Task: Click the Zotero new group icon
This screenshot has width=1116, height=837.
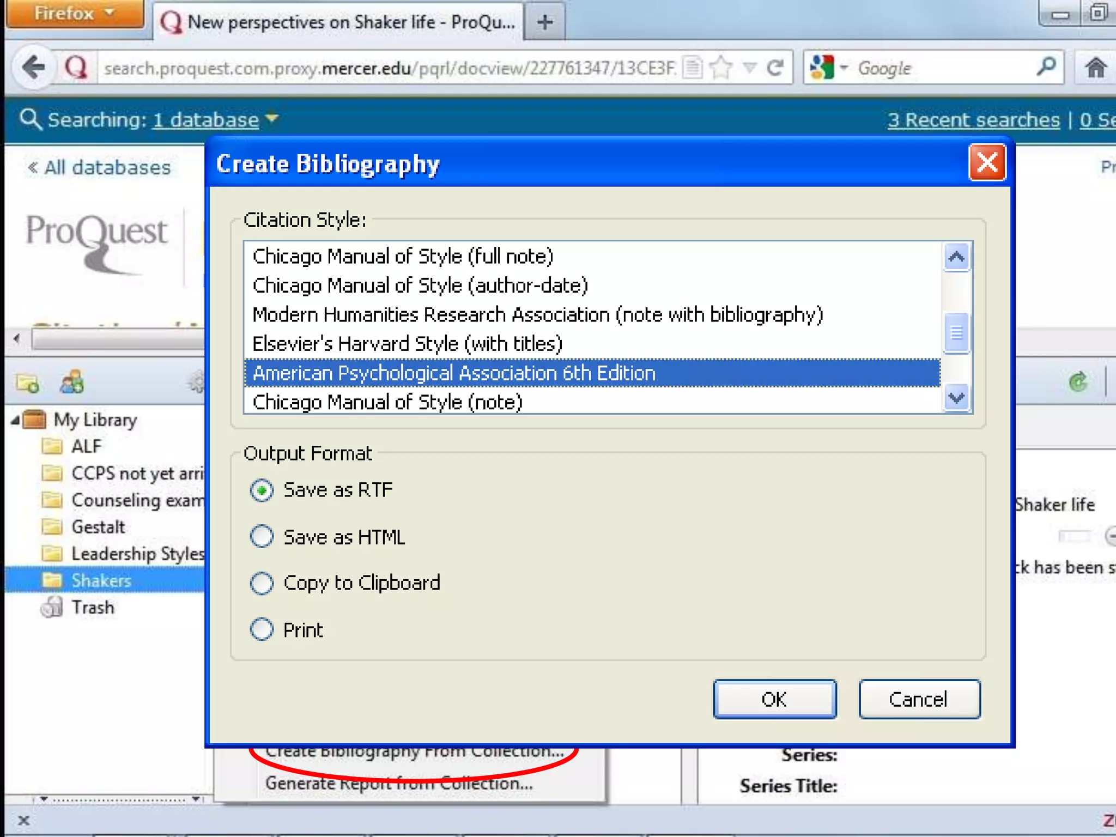Action: (x=72, y=382)
